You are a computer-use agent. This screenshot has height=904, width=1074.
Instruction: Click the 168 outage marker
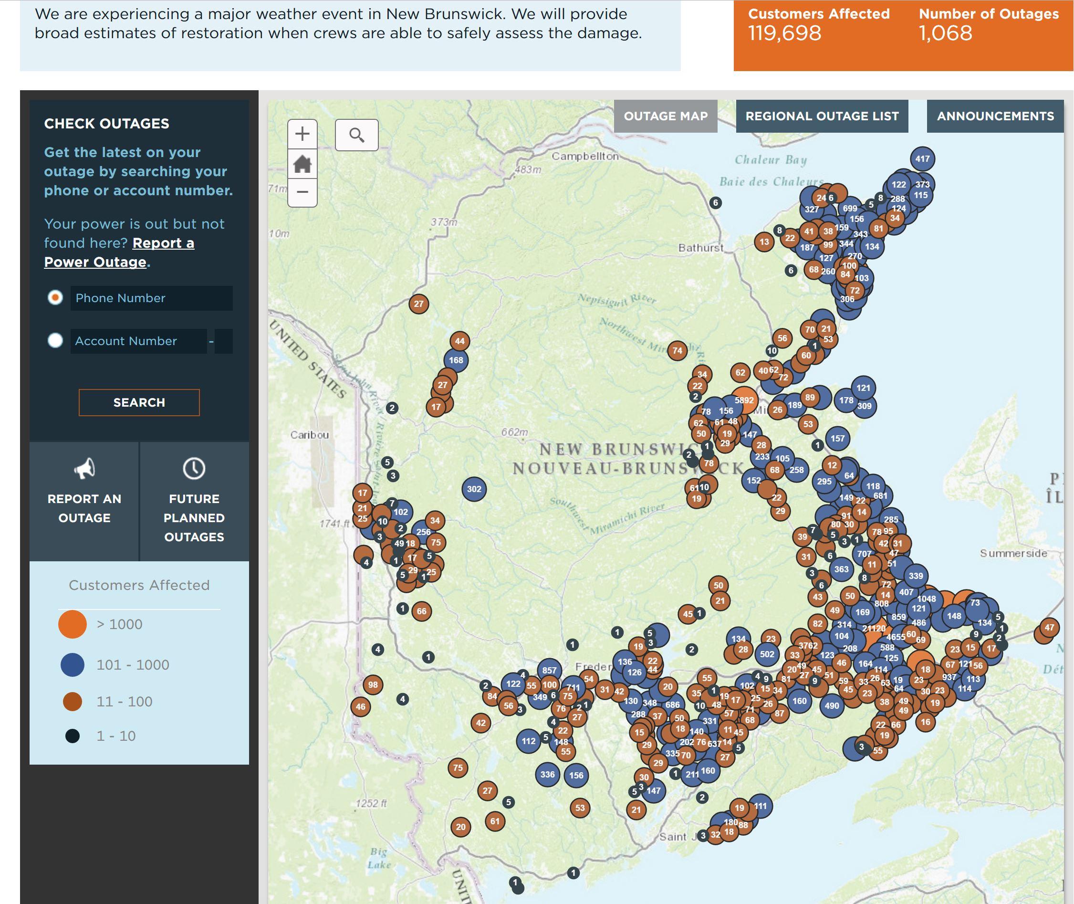[456, 360]
